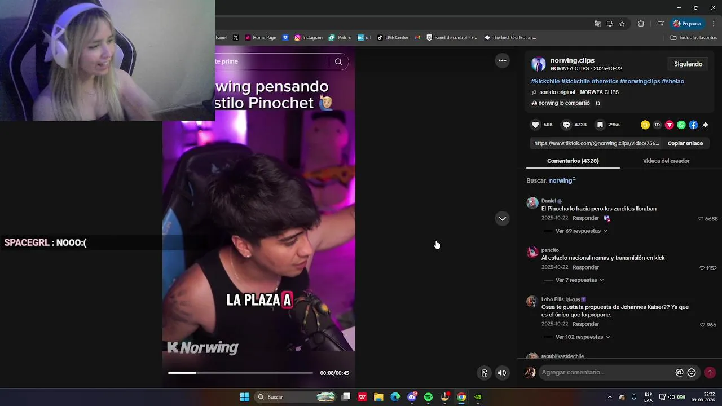Copy link with Copiar enlace button

pos(685,143)
